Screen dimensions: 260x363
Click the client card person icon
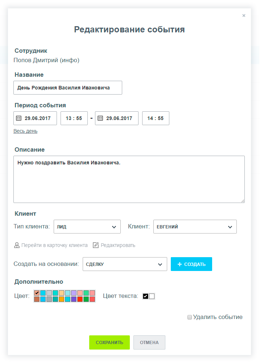tap(17, 245)
